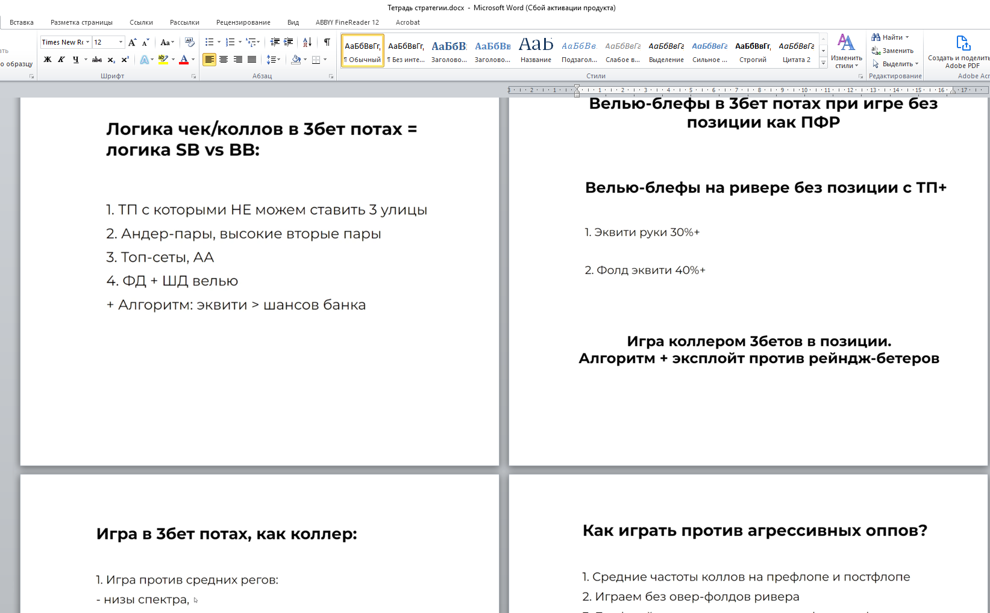Image resolution: width=990 pixels, height=613 pixels.
Task: Align paragraph text right
Action: tap(238, 60)
